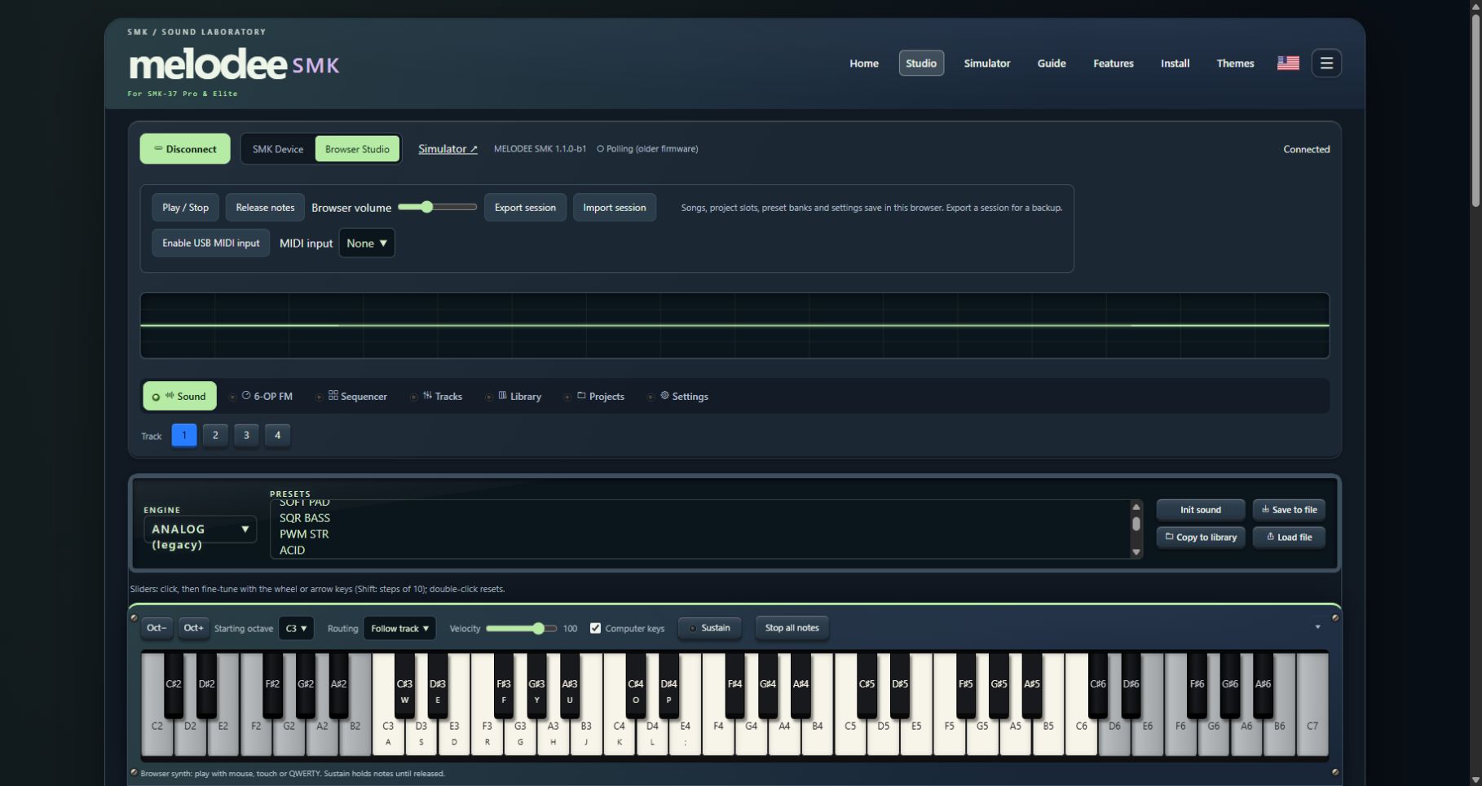Select the SQR BASS preset

coord(305,518)
